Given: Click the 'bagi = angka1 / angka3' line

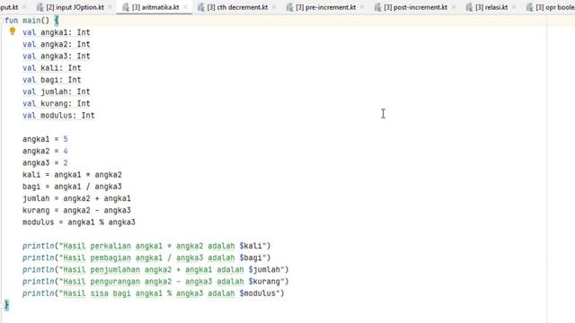Looking at the screenshot, I should tap(72, 187).
